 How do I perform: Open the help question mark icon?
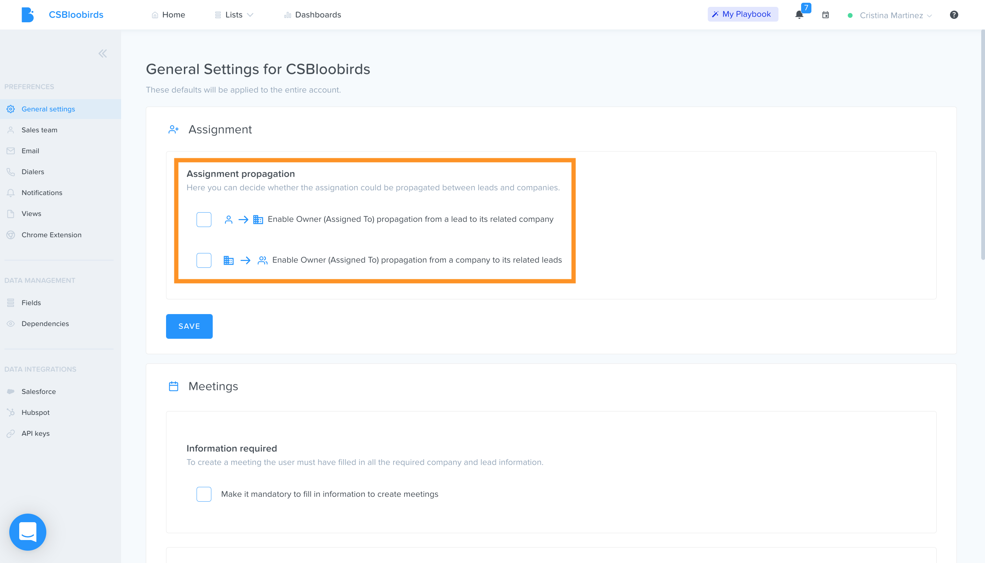pos(954,15)
